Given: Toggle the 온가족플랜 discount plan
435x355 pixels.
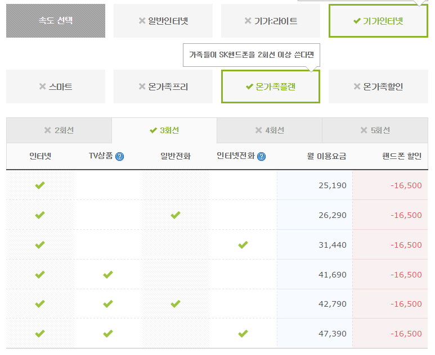Looking at the screenshot, I should 271,87.
